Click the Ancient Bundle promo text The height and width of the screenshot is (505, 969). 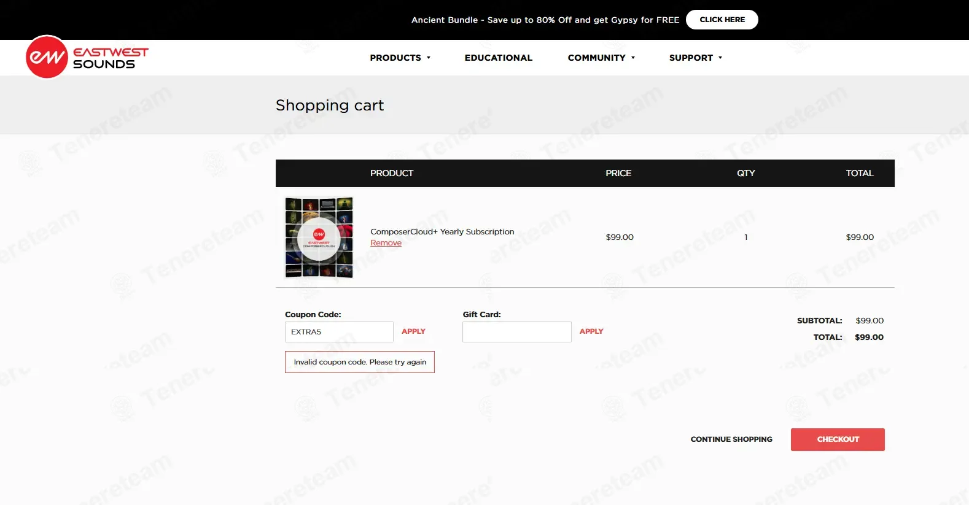coord(545,20)
